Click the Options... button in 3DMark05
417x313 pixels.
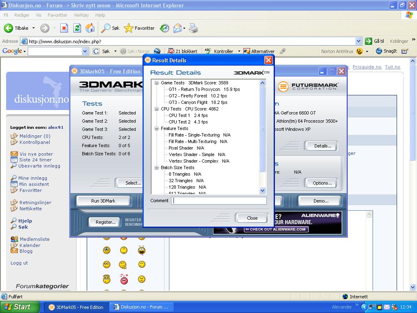click(x=322, y=183)
